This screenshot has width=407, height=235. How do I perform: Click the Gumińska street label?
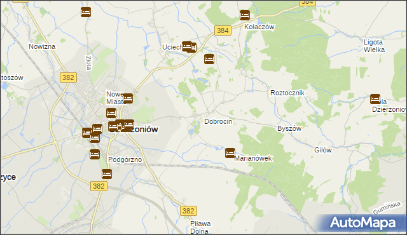click(387, 208)
